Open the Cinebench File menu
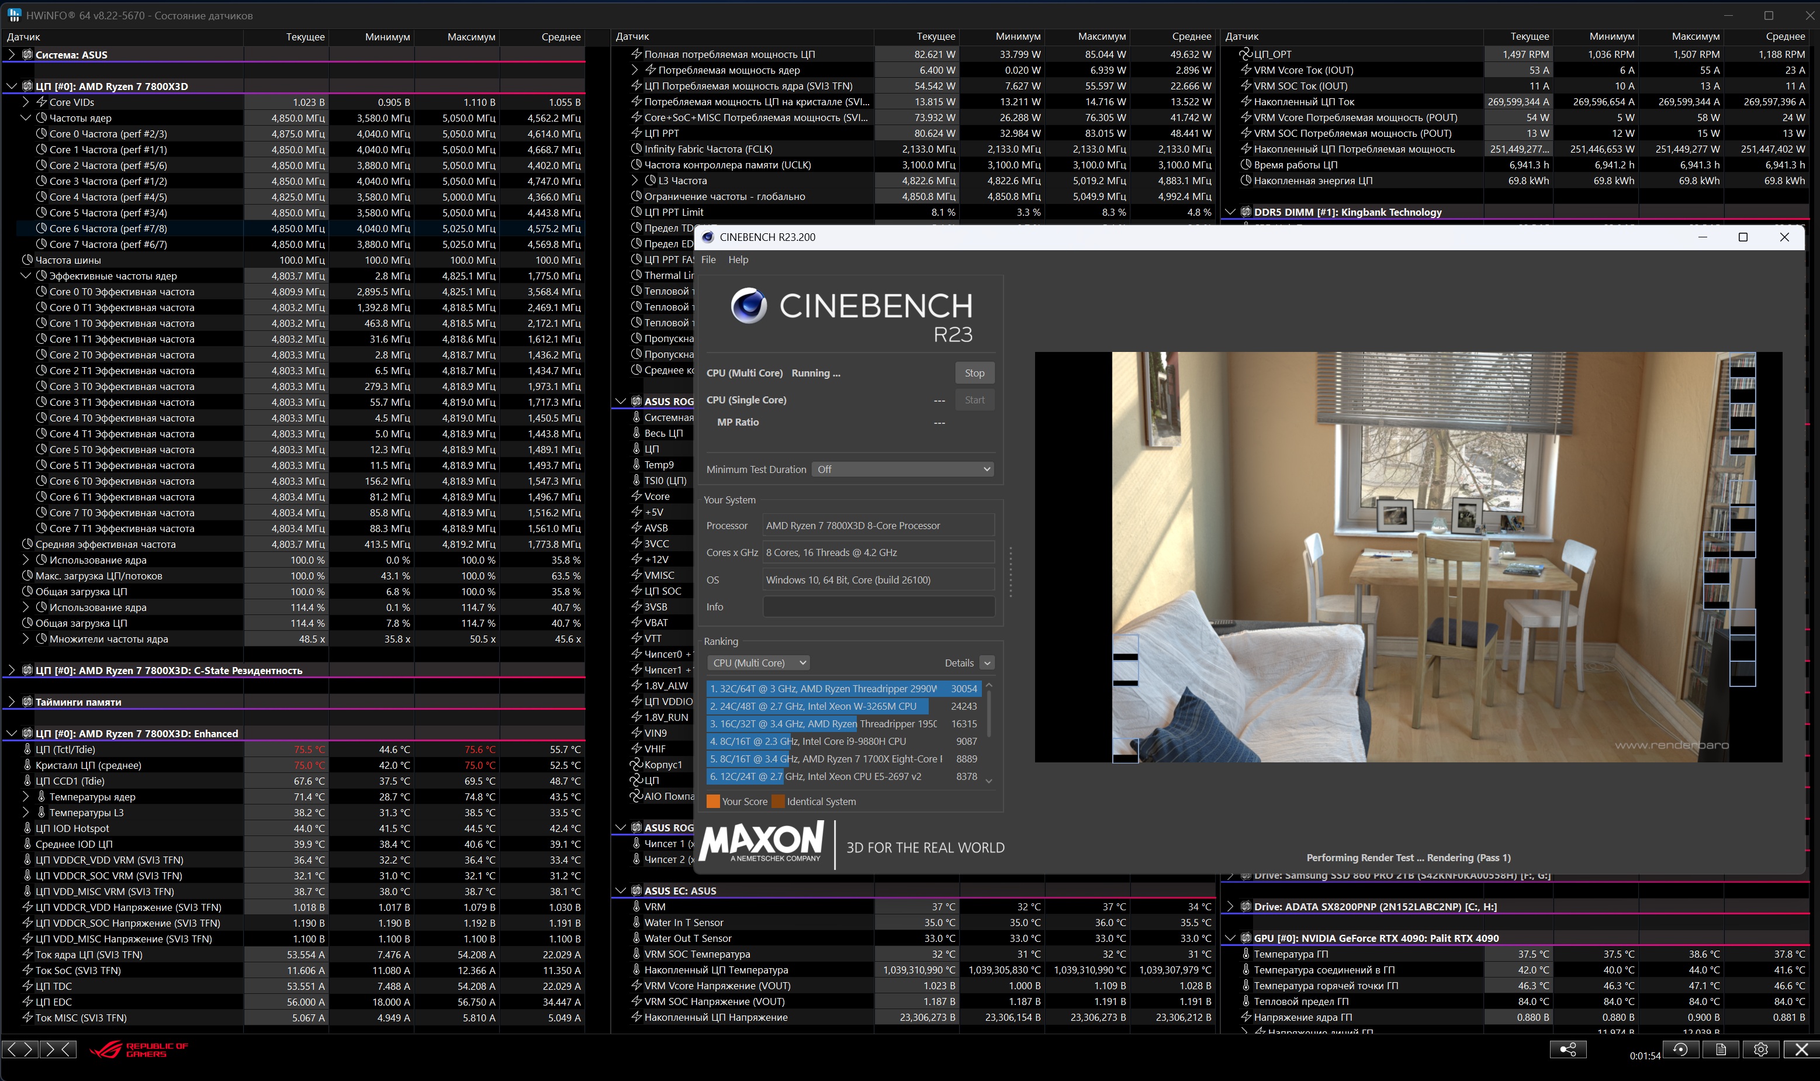Viewport: 1820px width, 1081px height. 708,260
